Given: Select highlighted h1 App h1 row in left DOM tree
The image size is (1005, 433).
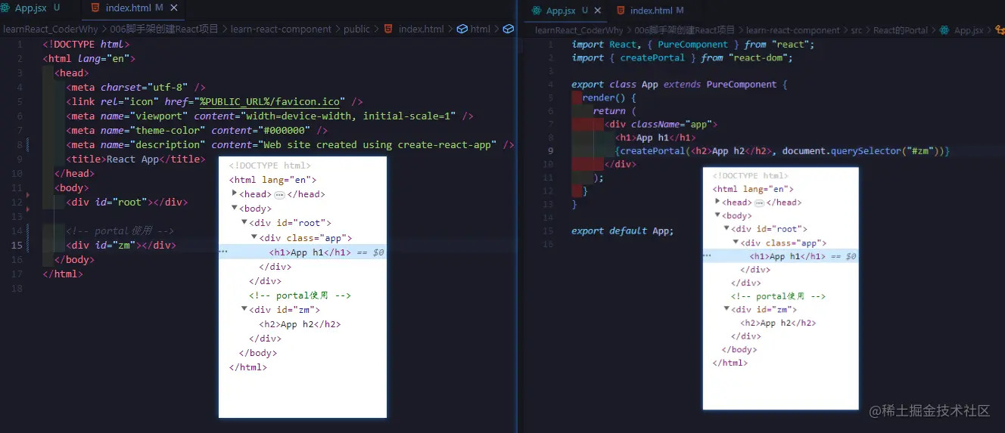Looking at the screenshot, I should (x=303, y=252).
